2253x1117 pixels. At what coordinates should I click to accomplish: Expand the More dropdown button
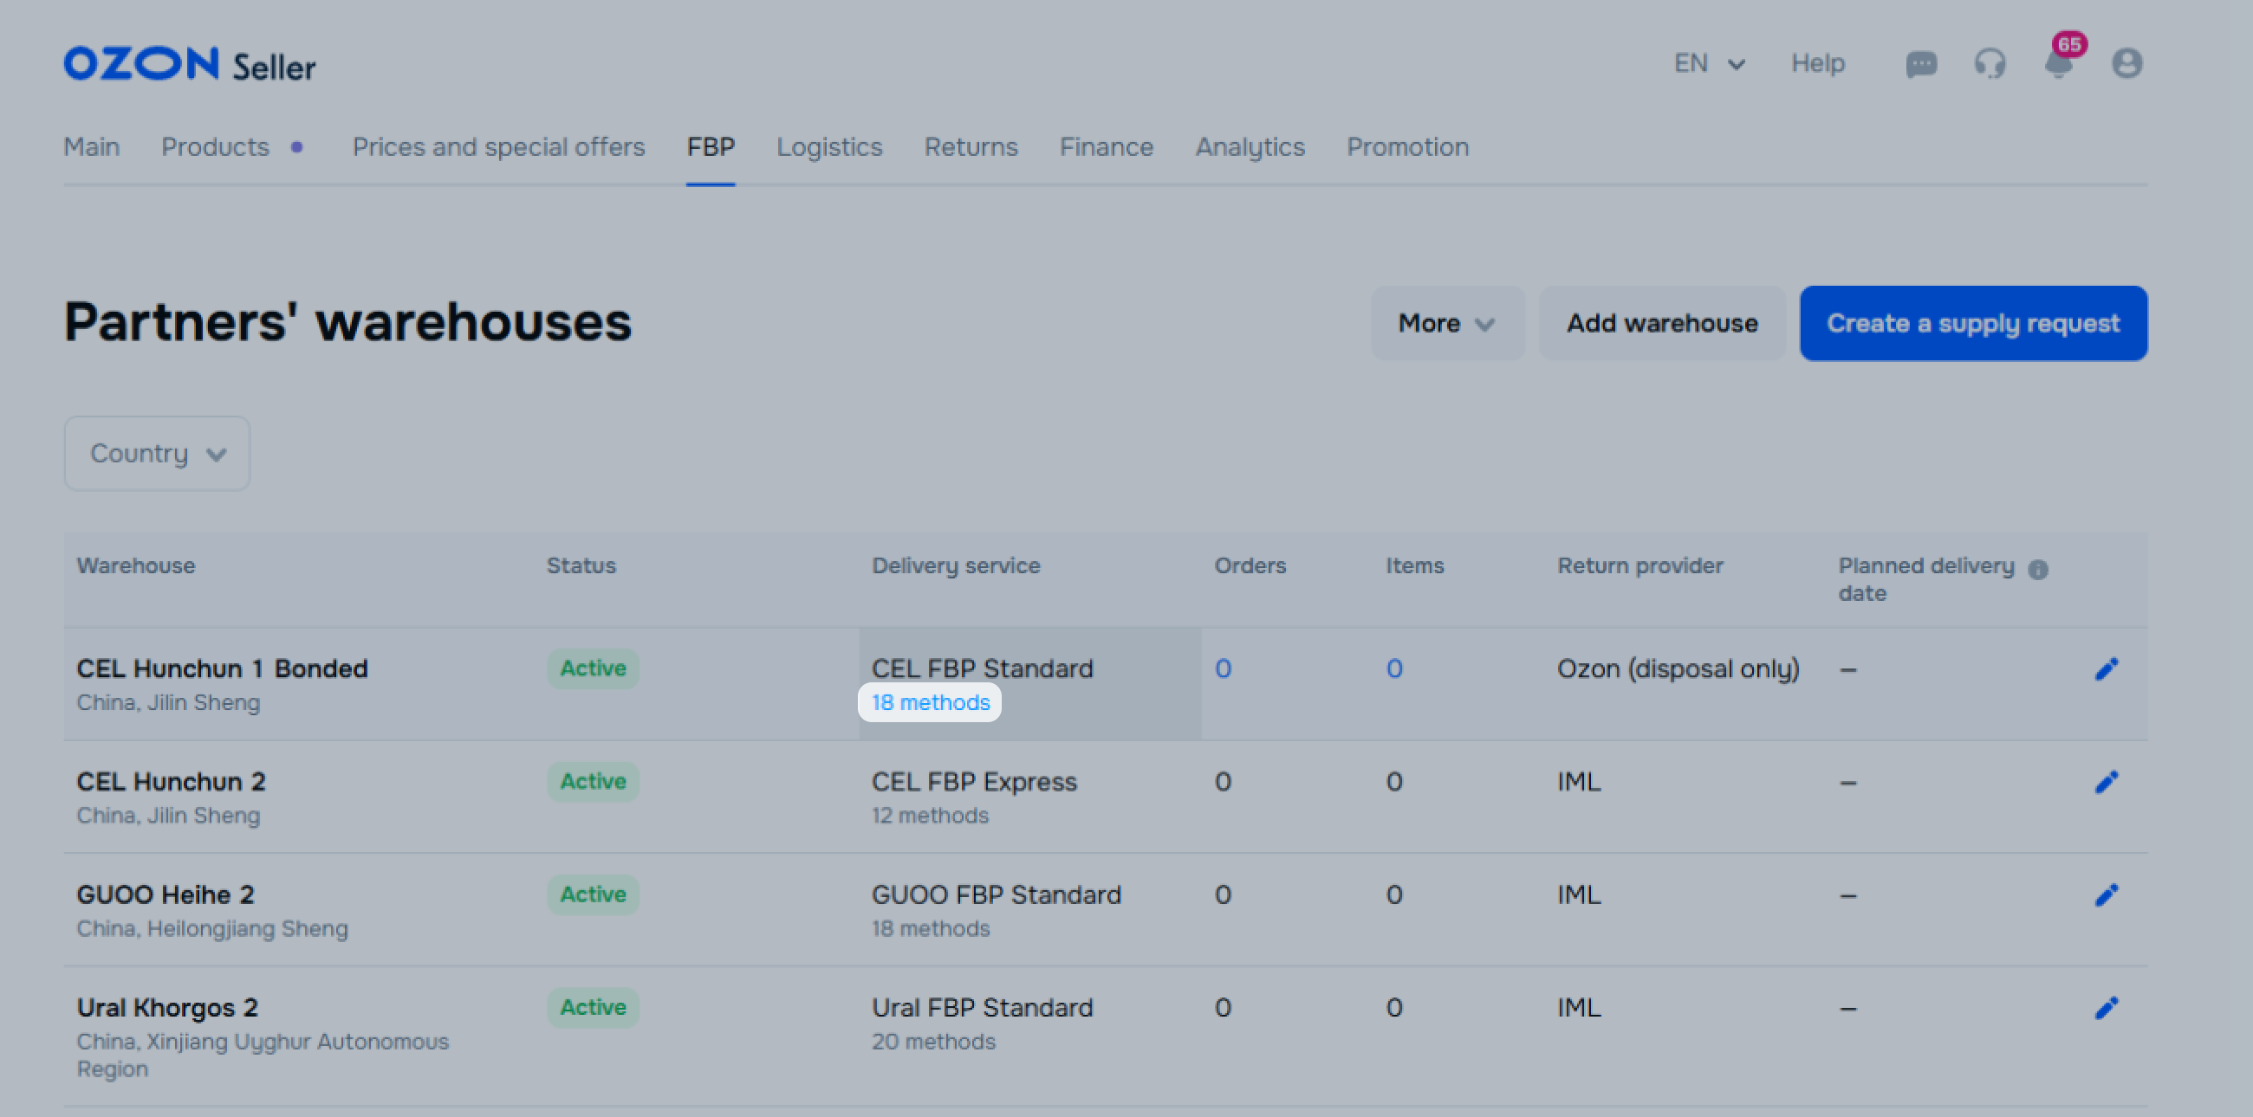(x=1446, y=323)
